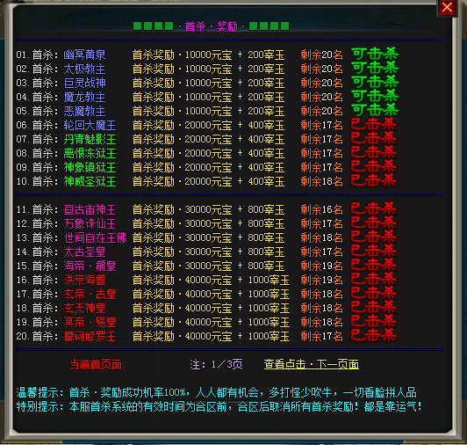Click the 特别提示 notice line
Image resolution: width=467 pixels, height=445 pixels.
[219, 406]
